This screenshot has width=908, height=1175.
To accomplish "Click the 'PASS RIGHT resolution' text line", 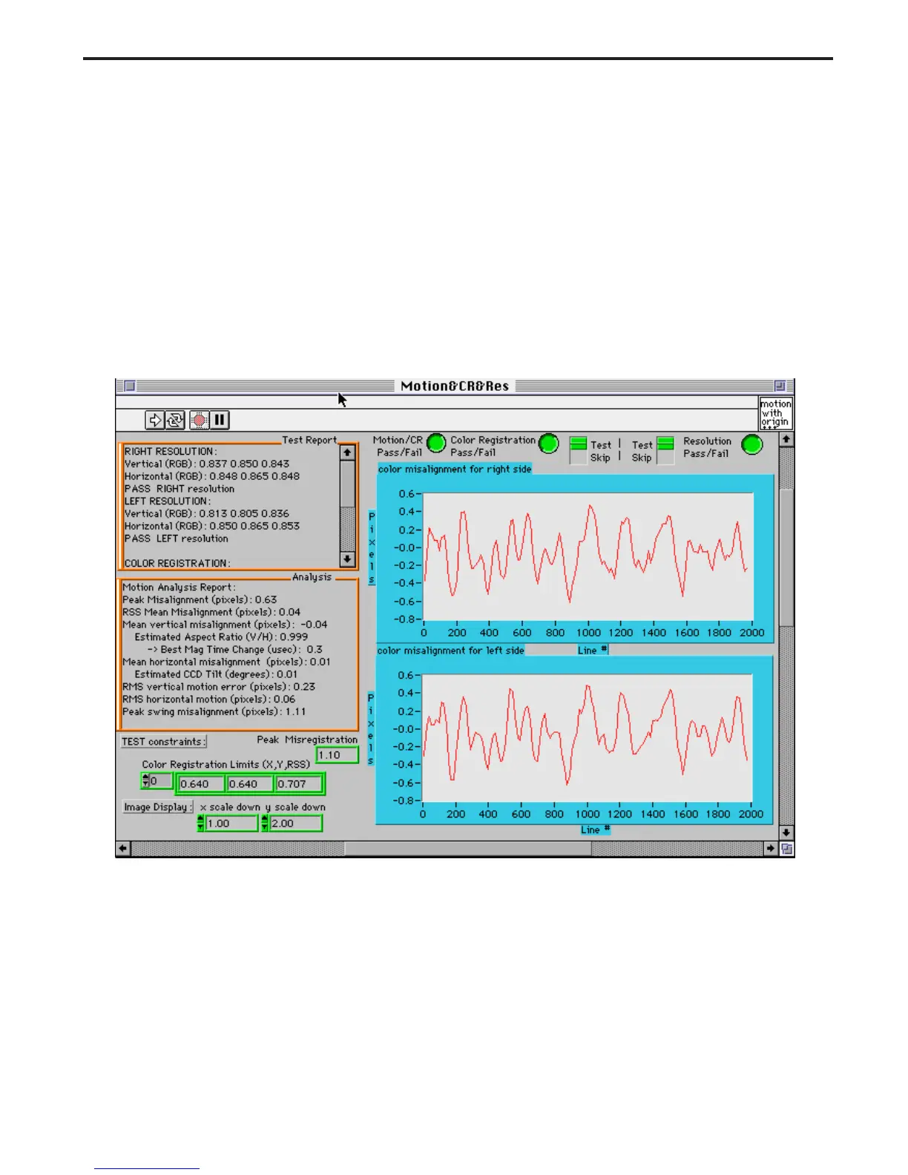I will coord(180,489).
